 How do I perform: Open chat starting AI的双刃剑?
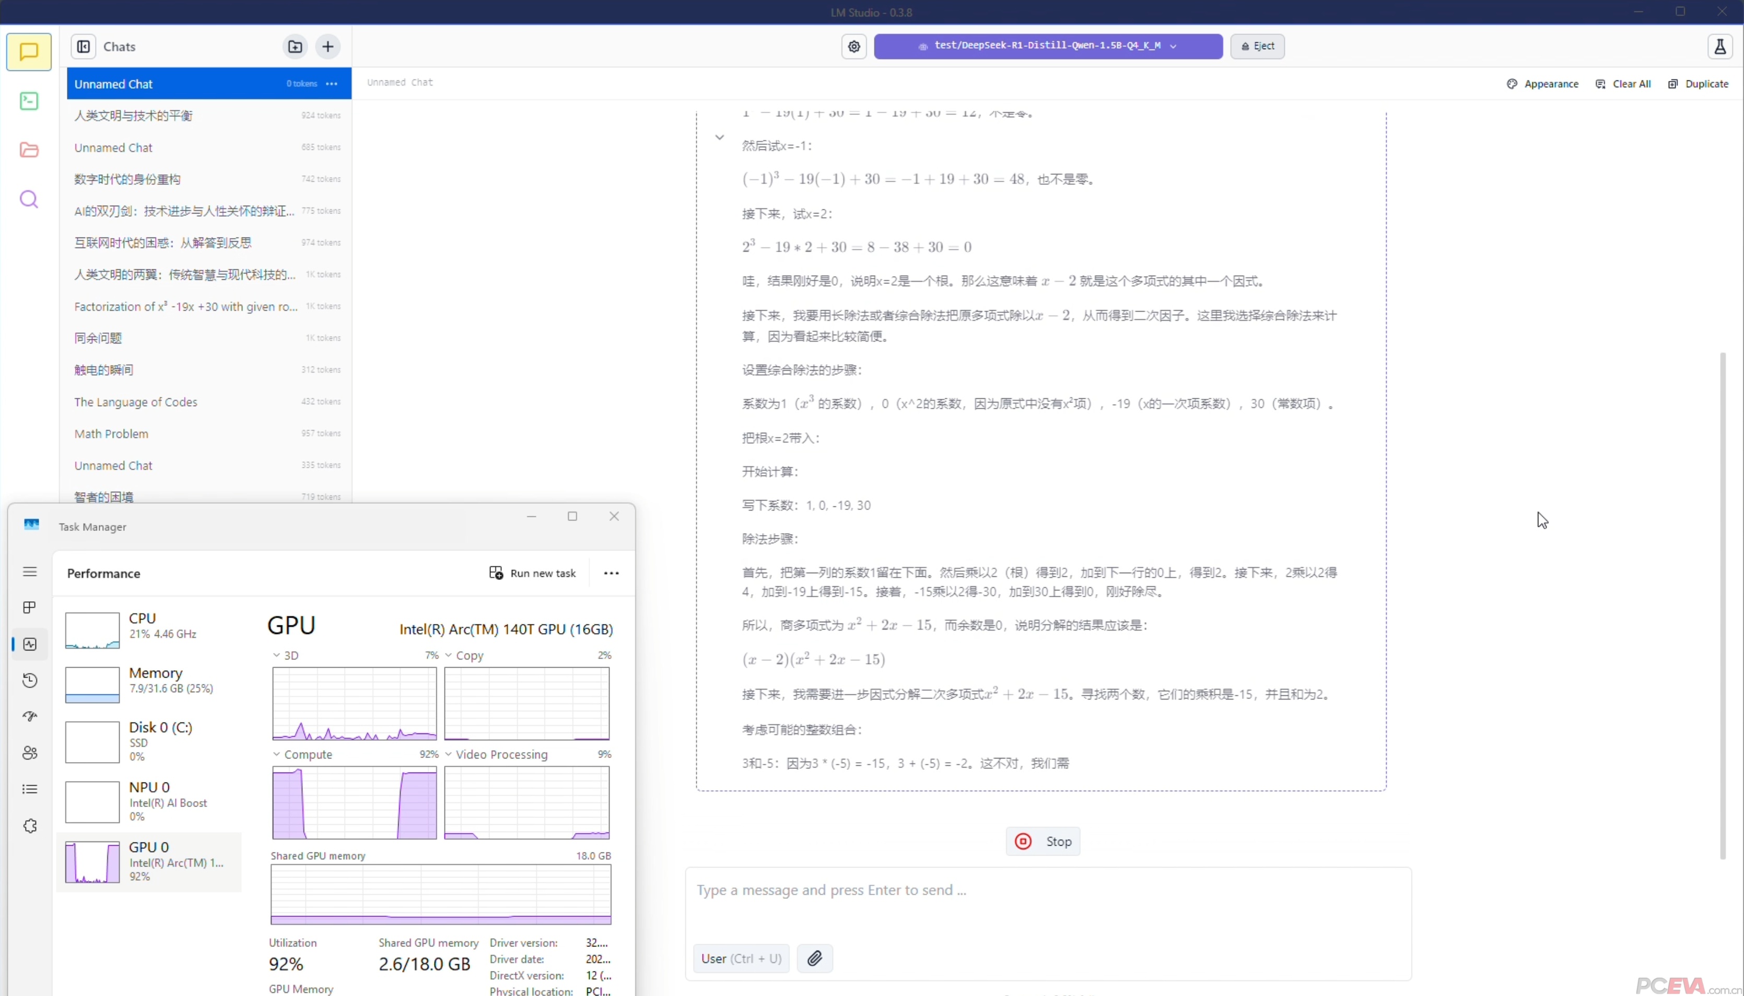coord(209,211)
